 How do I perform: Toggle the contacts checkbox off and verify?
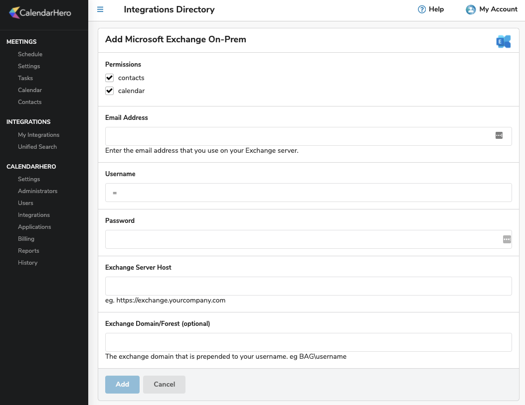(x=109, y=78)
